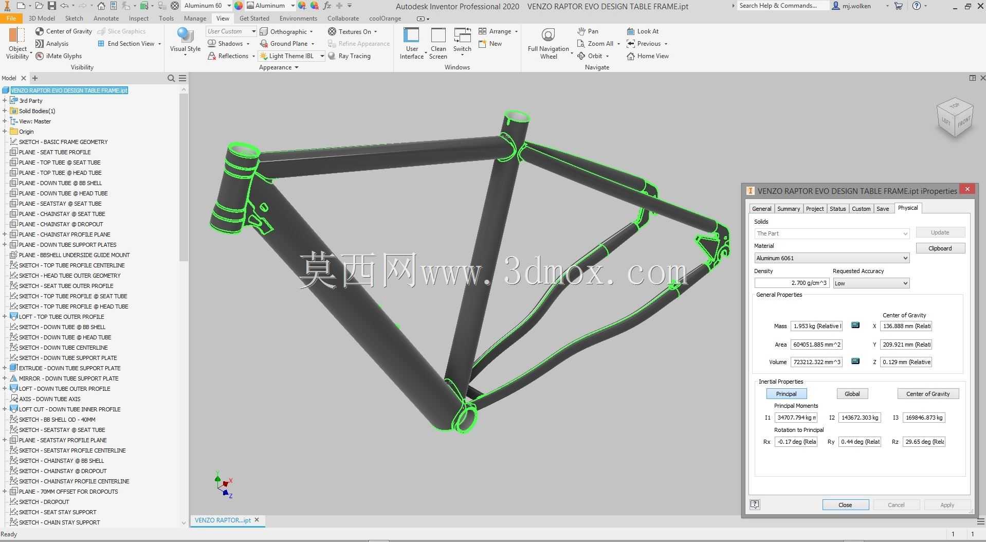
Task: Open the Help question mark icon
Action: (x=917, y=6)
